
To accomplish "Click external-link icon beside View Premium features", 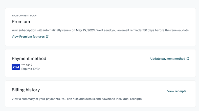I will (x=47, y=36).
